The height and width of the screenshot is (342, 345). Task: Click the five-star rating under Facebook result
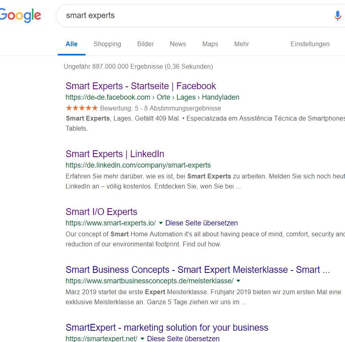click(x=82, y=108)
